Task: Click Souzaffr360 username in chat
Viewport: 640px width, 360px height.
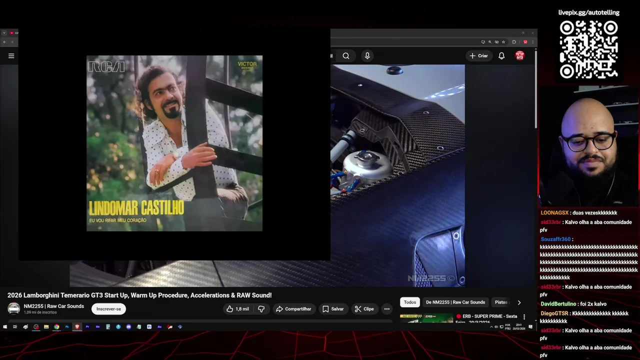Action: click(555, 239)
